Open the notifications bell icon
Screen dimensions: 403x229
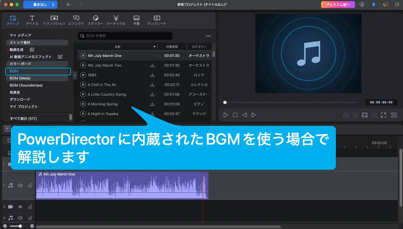374,5
